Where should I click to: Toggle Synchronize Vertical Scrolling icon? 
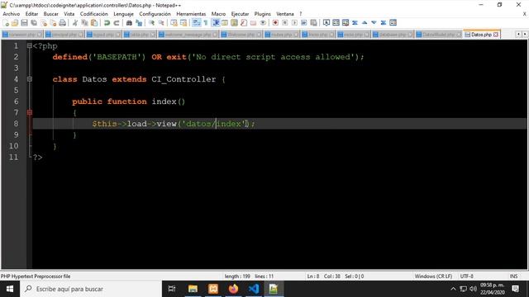pos(174,23)
